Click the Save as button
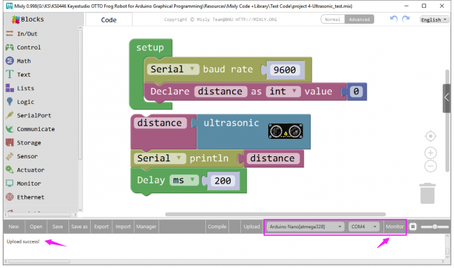This screenshot has width=454, height=268. (x=80, y=227)
